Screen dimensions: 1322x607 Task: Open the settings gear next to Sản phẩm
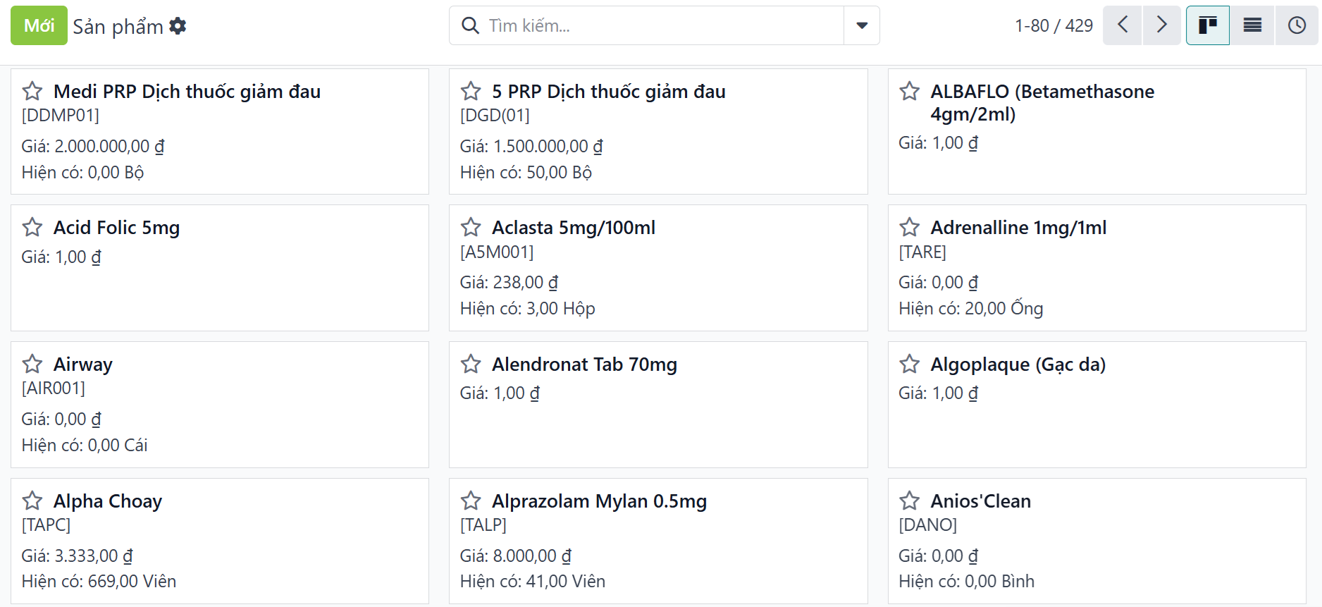(x=178, y=26)
